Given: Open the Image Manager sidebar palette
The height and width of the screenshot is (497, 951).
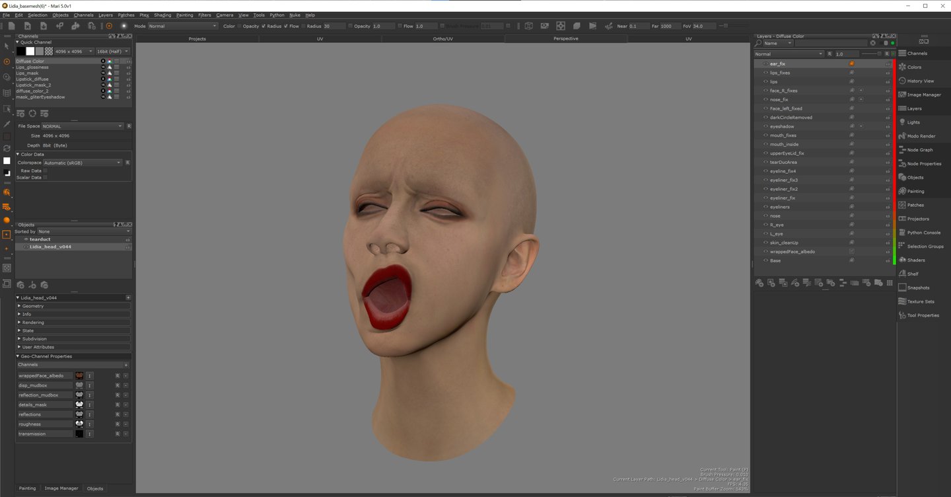Looking at the screenshot, I should point(923,95).
